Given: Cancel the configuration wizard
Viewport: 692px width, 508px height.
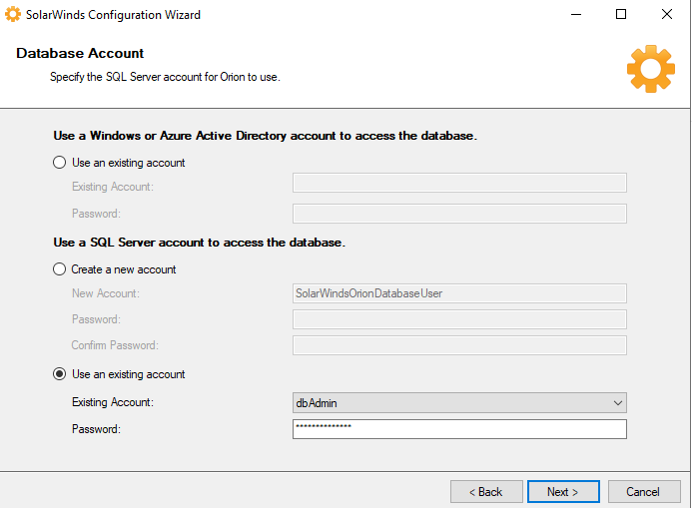Looking at the screenshot, I should coord(642,491).
